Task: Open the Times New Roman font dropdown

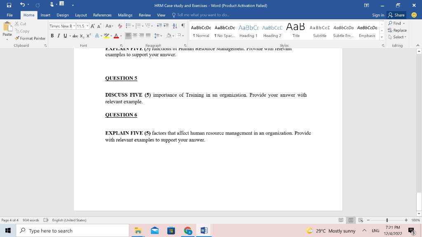Action: click(x=74, y=26)
